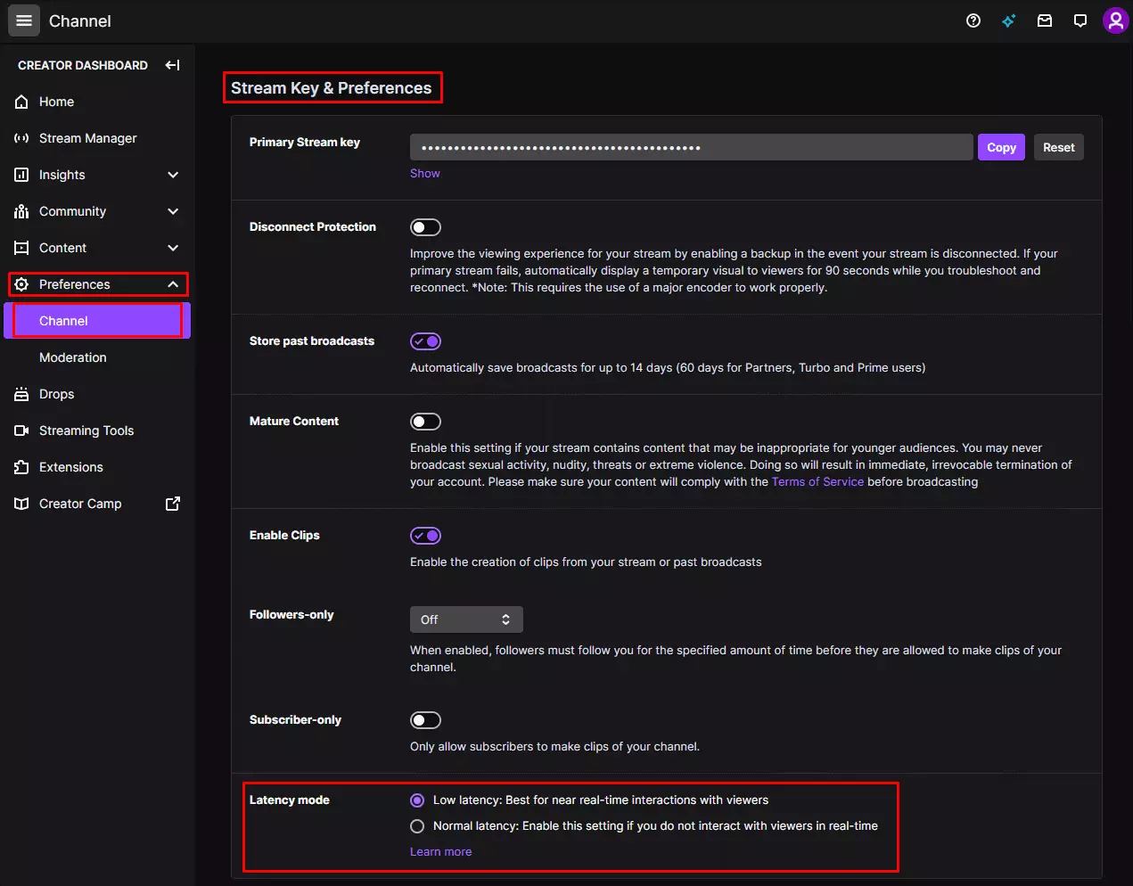
Task: Click the sparkle hype icon in header
Action: point(1009,21)
